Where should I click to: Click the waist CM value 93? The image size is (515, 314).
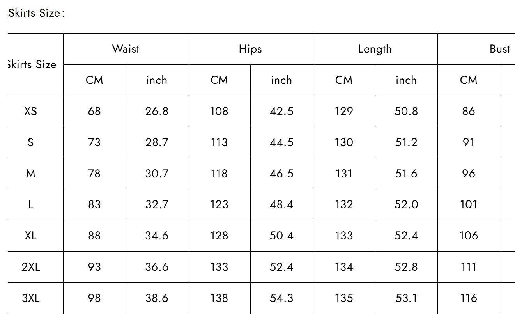[x=94, y=267]
